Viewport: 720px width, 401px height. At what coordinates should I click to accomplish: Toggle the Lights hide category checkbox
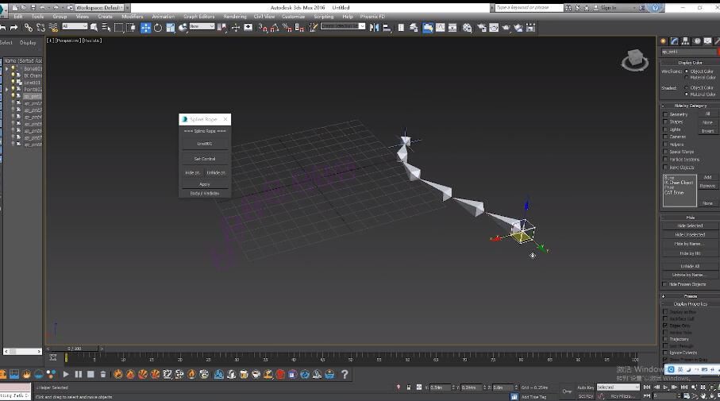pos(665,129)
